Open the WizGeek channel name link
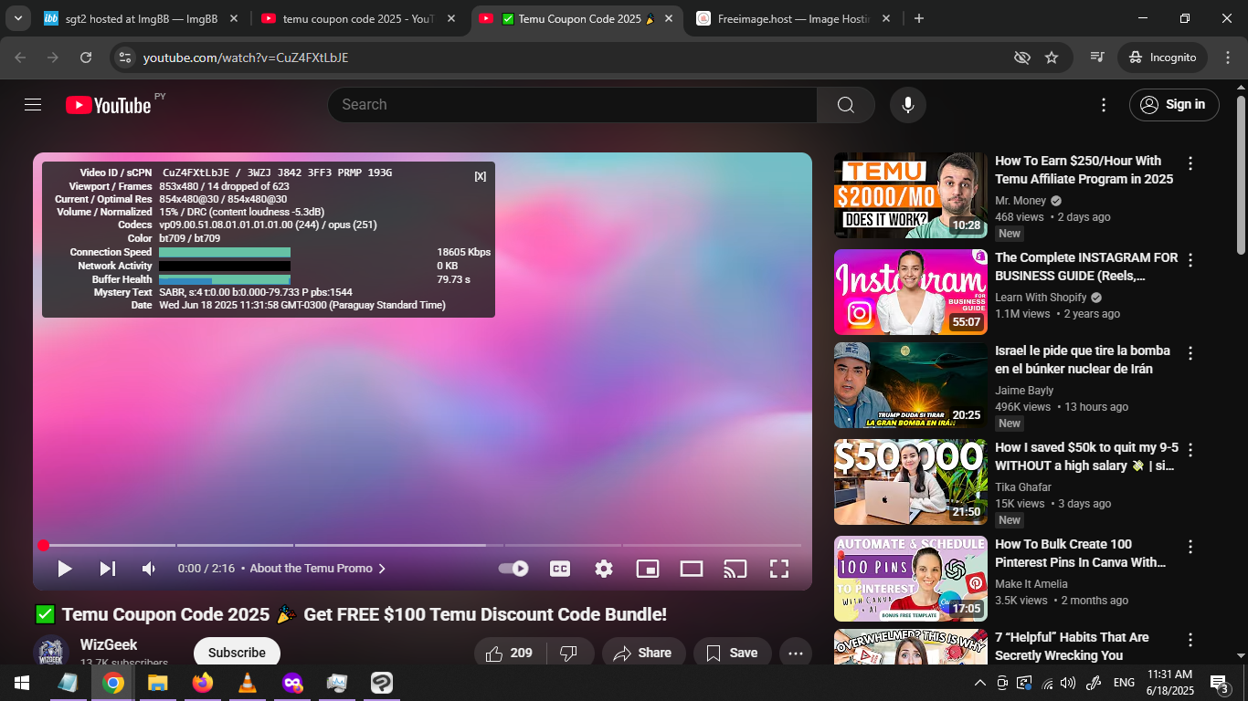 click(109, 644)
